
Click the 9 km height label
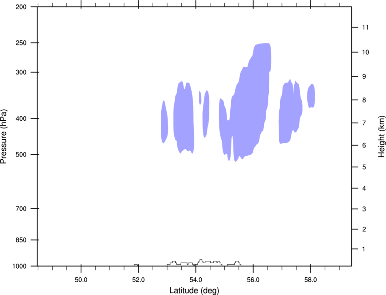[364, 77]
